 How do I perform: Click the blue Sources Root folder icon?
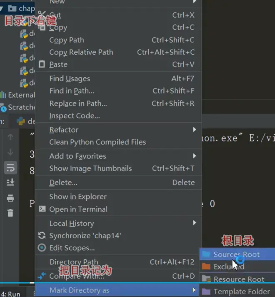pyautogui.click(x=206, y=254)
